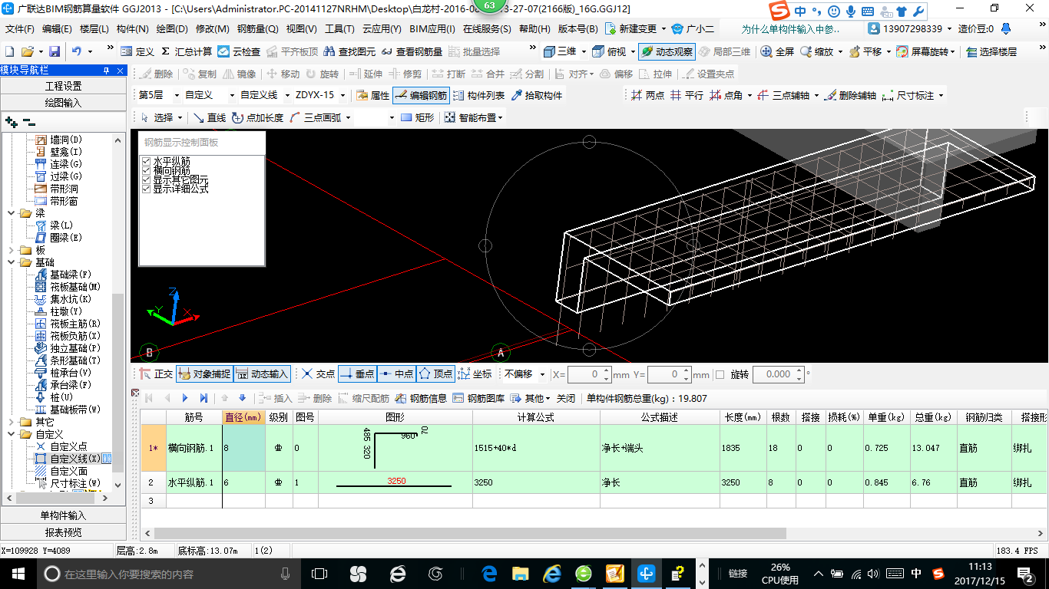This screenshot has width=1049, height=589.
Task: Open the 文件(F) menu
Action: click(19, 29)
